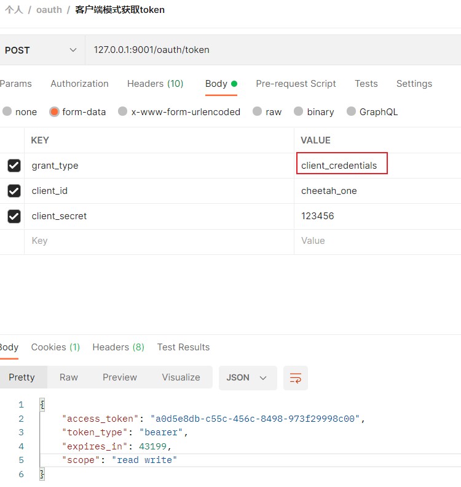Screen dimensions: 461x487
Task: View response Cookies (1) tab
Action: pos(55,347)
